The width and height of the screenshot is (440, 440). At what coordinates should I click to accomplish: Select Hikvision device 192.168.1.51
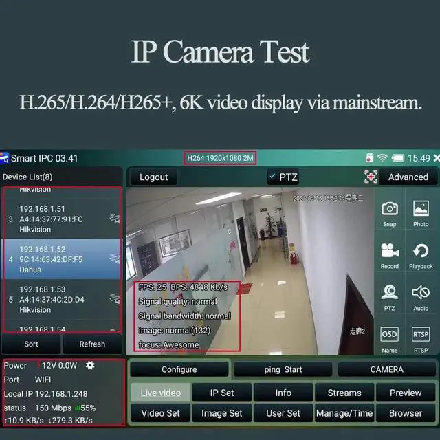point(62,219)
